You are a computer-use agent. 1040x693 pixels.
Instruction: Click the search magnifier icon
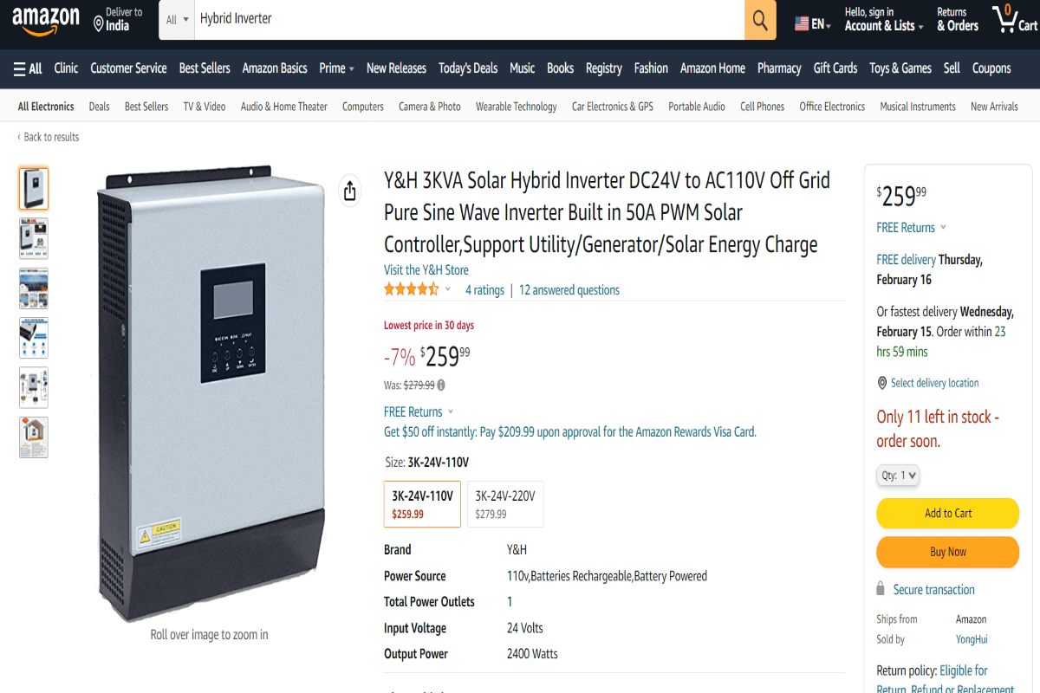pyautogui.click(x=759, y=20)
